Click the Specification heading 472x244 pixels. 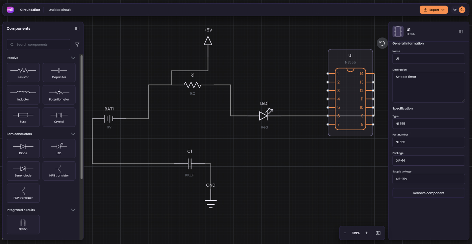pyautogui.click(x=402, y=108)
